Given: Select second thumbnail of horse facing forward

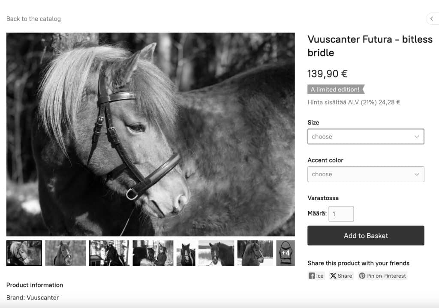Looking at the screenshot, I should click(x=66, y=253).
